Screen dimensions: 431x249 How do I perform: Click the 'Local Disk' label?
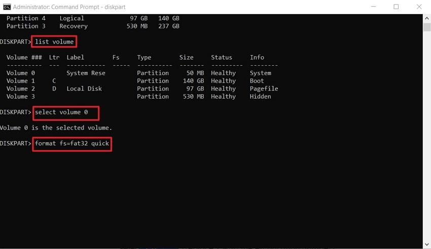[84, 89]
